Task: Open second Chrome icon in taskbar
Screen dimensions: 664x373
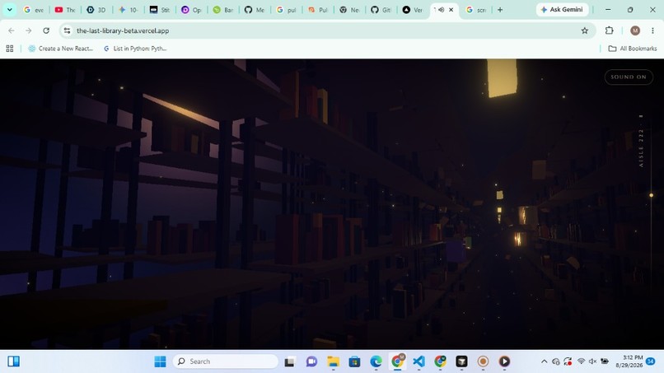Action: click(x=441, y=361)
